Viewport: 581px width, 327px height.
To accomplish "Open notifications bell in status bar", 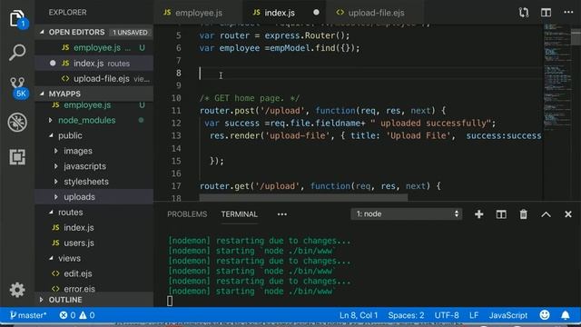I will (565, 315).
